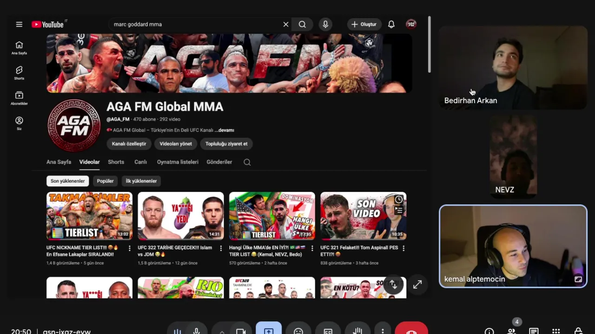This screenshot has height=334, width=595.
Task: Click title UFC 321 Felaket!!! Tom Aspinall
Action: click(x=359, y=251)
